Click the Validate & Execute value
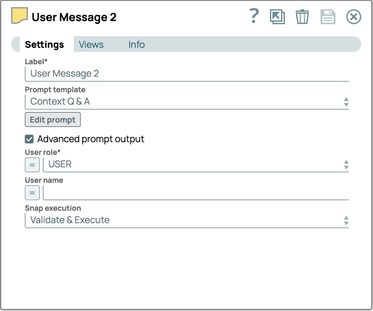 70,220
